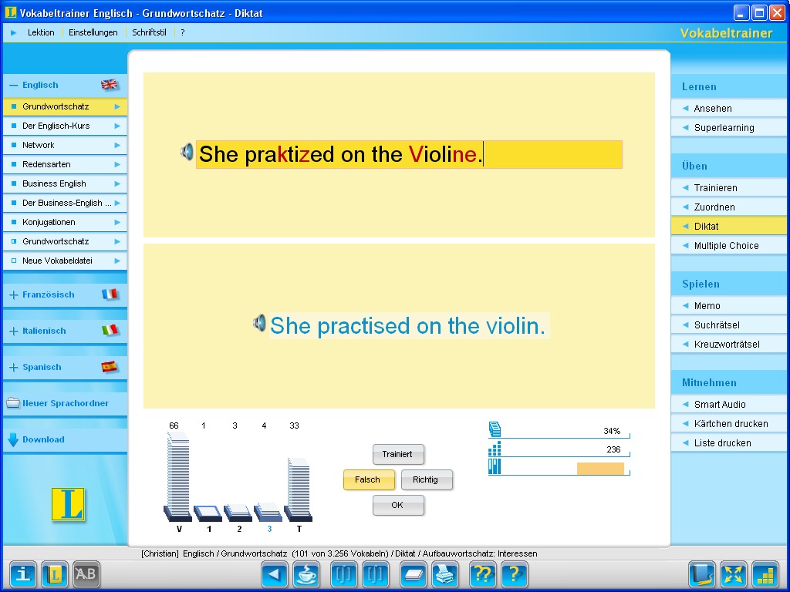The height and width of the screenshot is (592, 790).
Task: Click the first card-flip toolbar icon
Action: coord(343,573)
